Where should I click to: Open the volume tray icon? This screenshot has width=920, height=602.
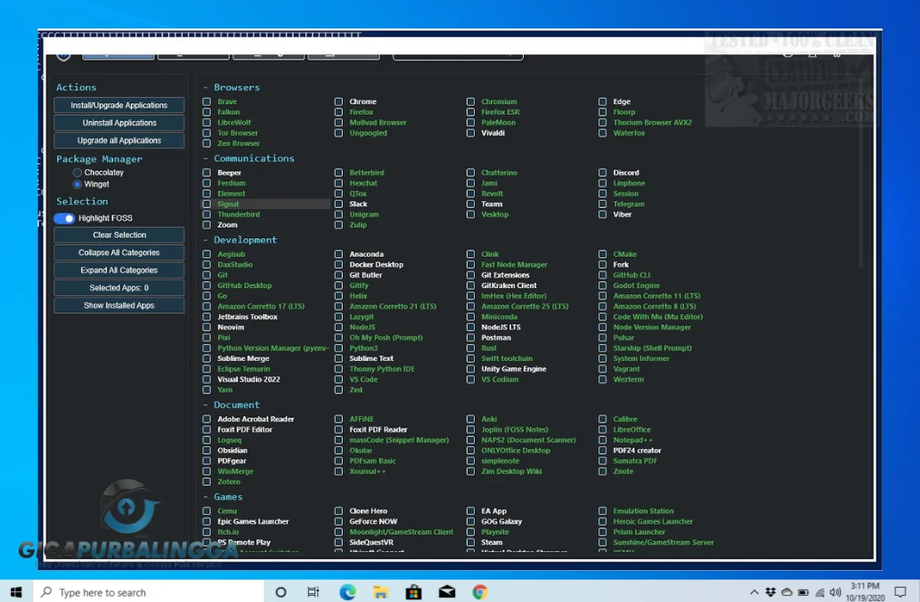tap(835, 592)
